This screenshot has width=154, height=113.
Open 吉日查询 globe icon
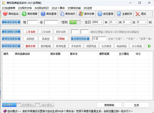coord(100,14)
